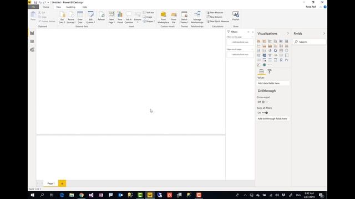Toggle the Keep all filters switch
This screenshot has width=355, height=199.
pos(265,113)
